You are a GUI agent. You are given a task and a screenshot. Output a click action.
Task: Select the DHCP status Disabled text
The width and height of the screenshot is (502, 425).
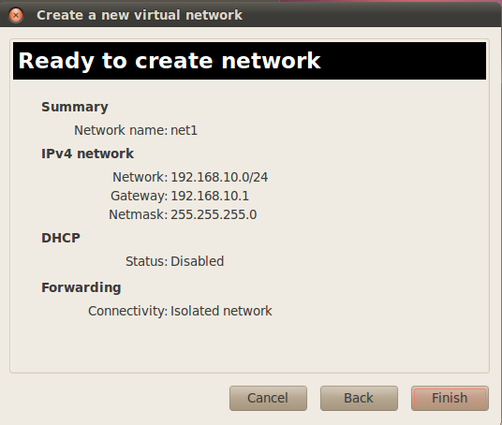coord(198,261)
